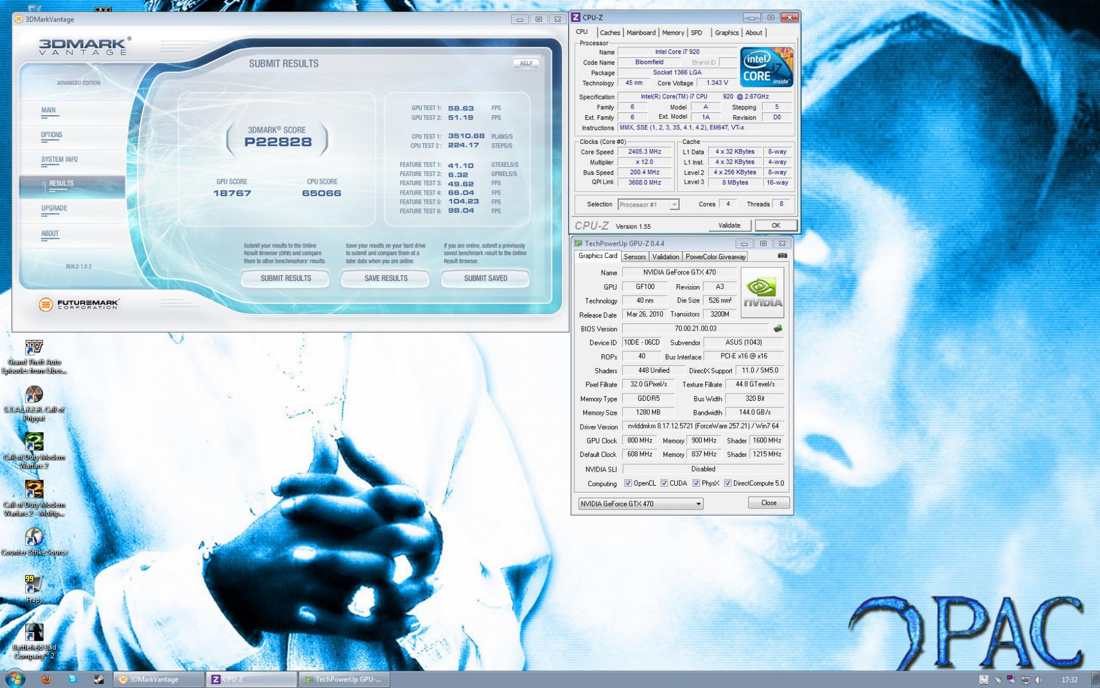Open the SPD tab in CPU-Z
1100x688 pixels.
coord(696,33)
